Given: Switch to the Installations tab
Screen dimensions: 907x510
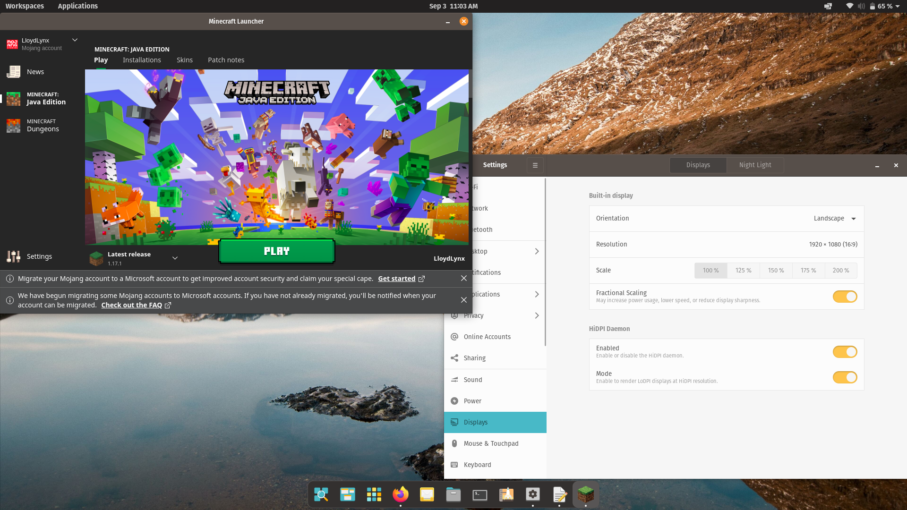Looking at the screenshot, I should (142, 60).
